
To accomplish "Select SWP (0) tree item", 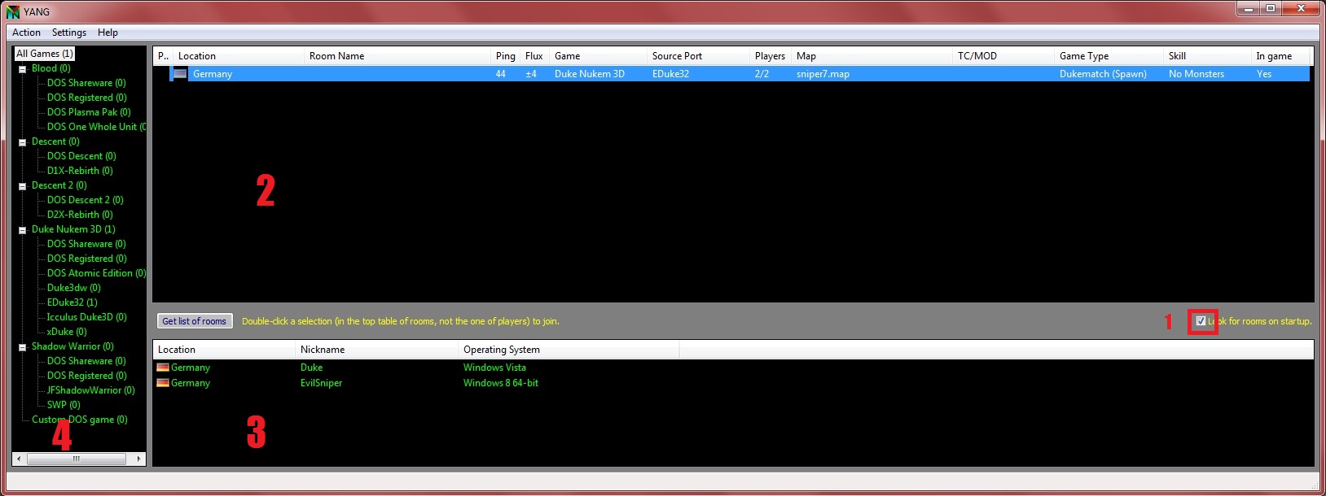I will [64, 405].
